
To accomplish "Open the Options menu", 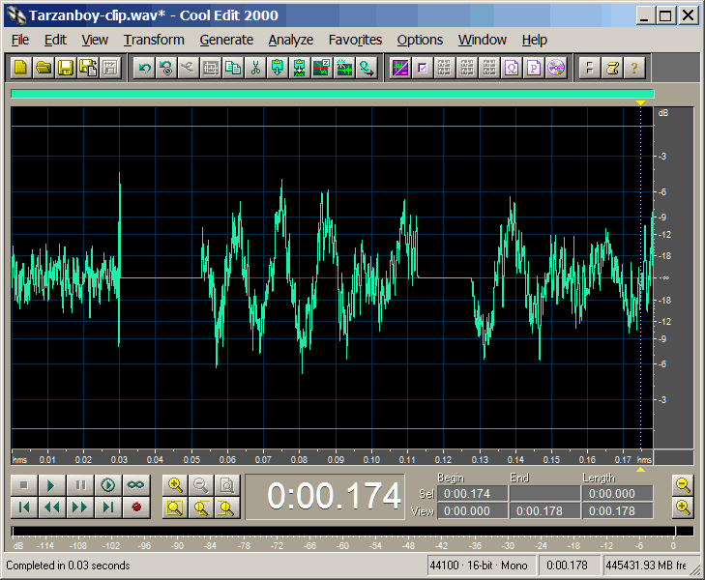I will coord(420,40).
